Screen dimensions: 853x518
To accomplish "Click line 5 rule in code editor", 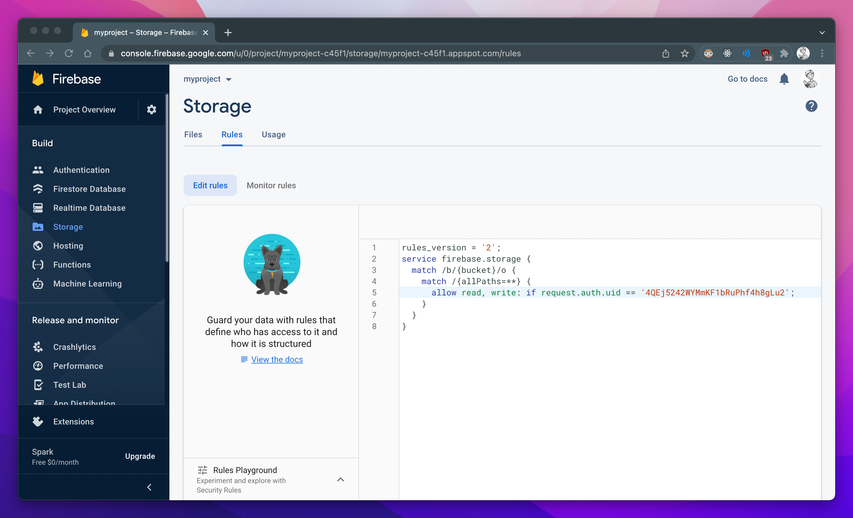I will tap(597, 292).
